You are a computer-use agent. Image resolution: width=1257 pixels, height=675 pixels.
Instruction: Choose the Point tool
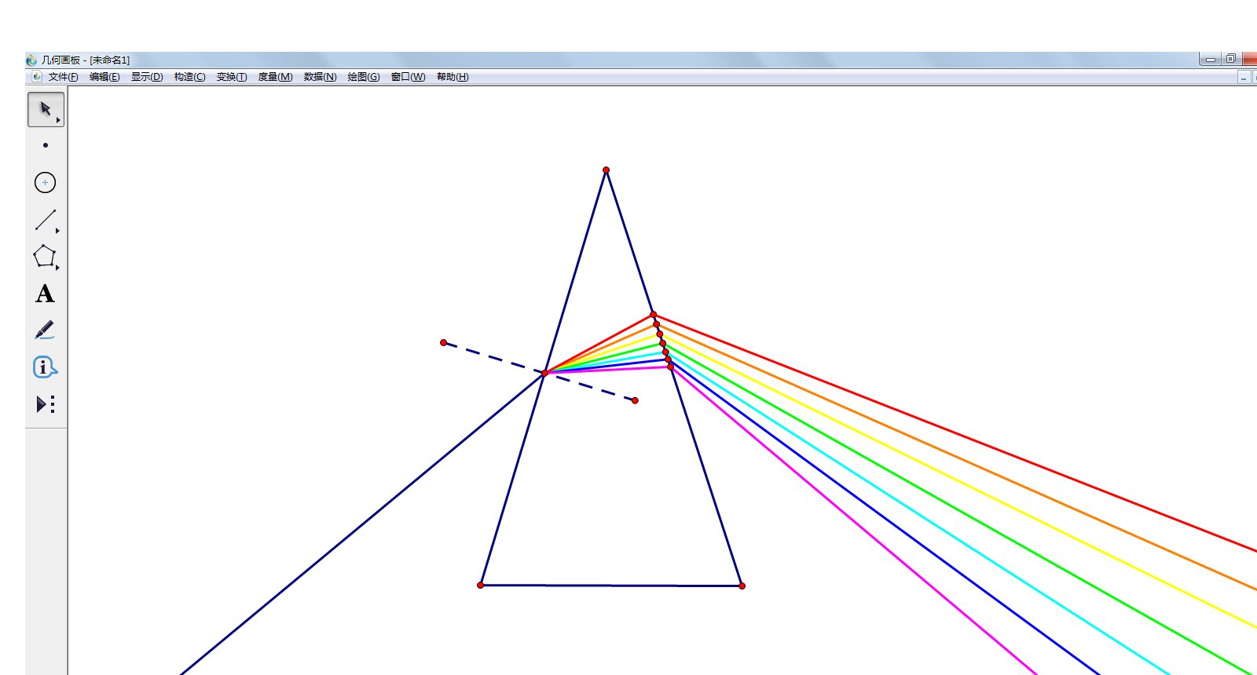[x=46, y=145]
